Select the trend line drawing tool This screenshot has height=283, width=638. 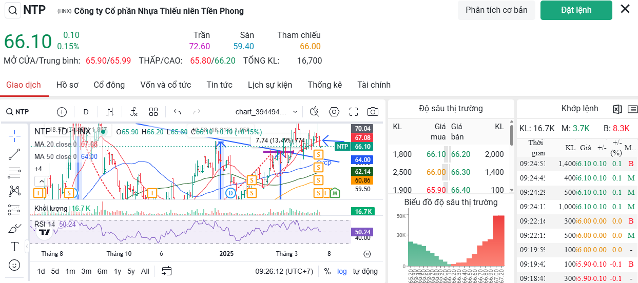tap(15, 154)
